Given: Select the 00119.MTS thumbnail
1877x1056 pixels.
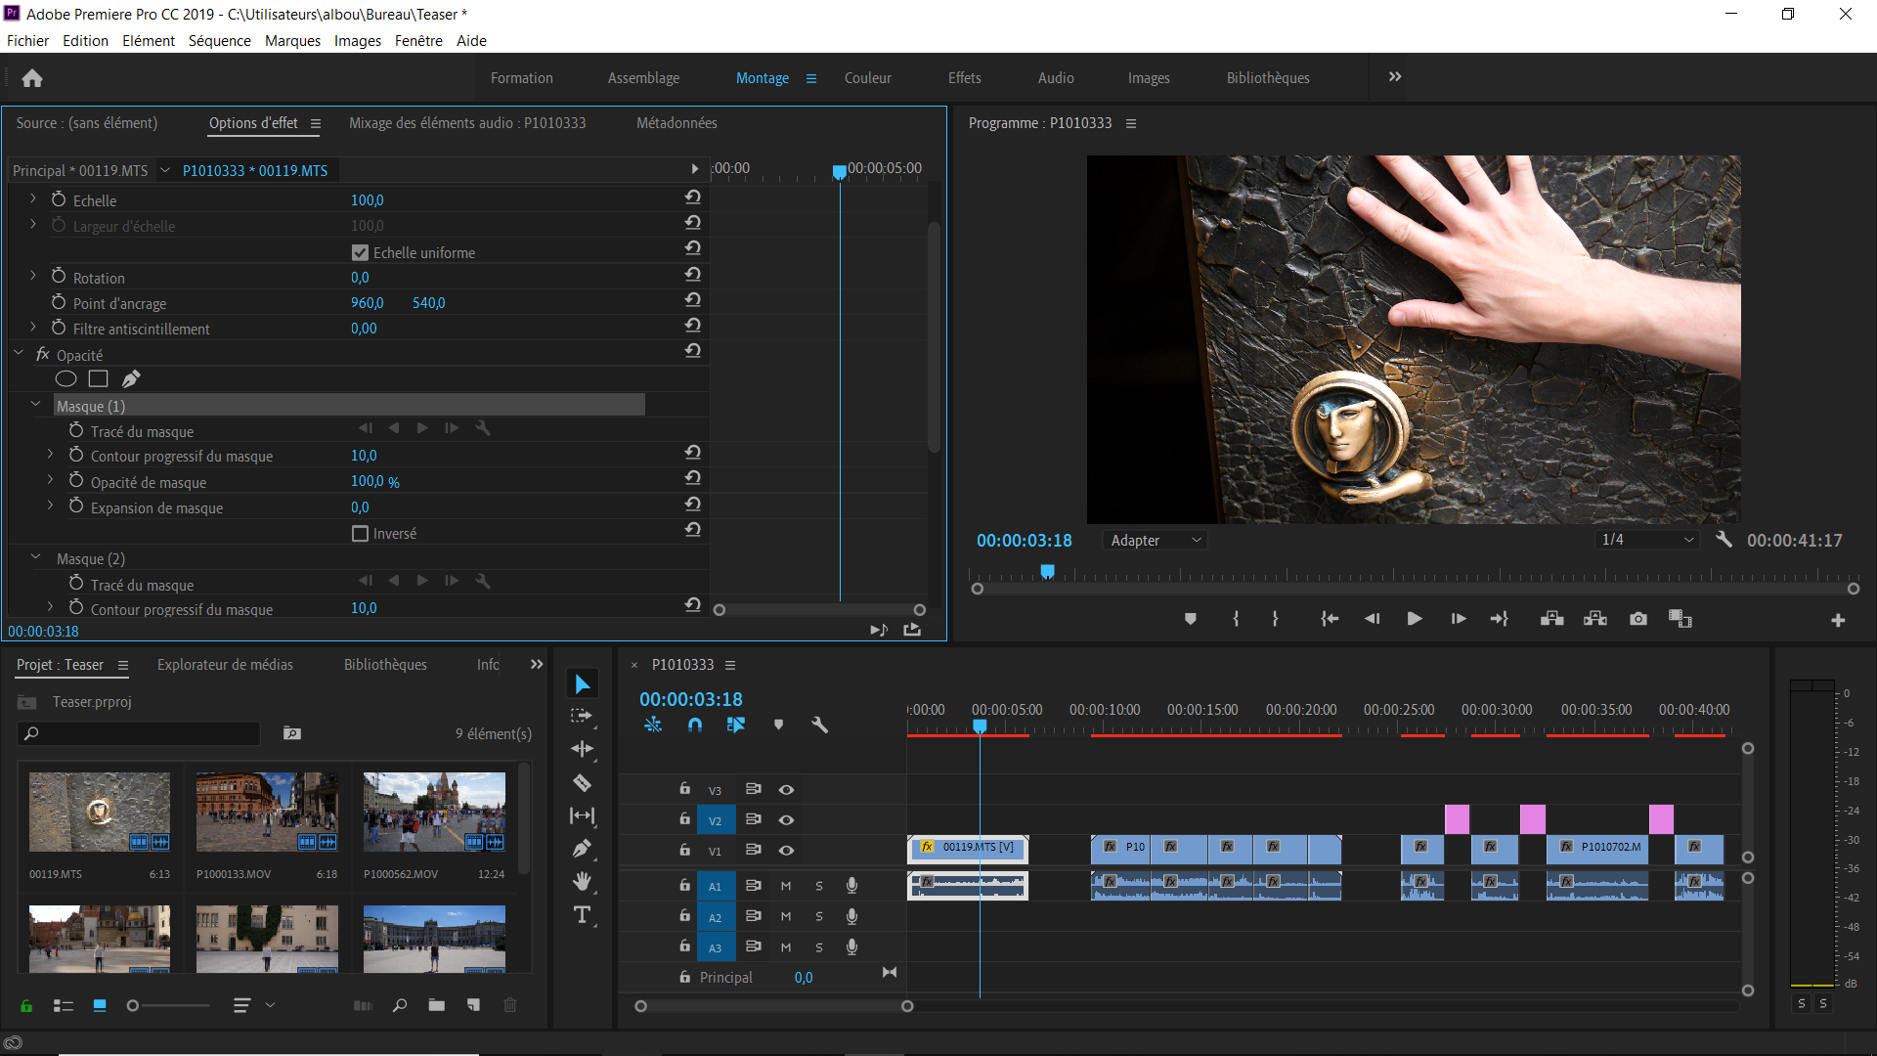Looking at the screenshot, I should coord(99,813).
